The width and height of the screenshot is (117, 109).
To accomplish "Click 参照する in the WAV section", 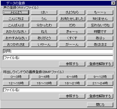I will click(x=72, y=64).
